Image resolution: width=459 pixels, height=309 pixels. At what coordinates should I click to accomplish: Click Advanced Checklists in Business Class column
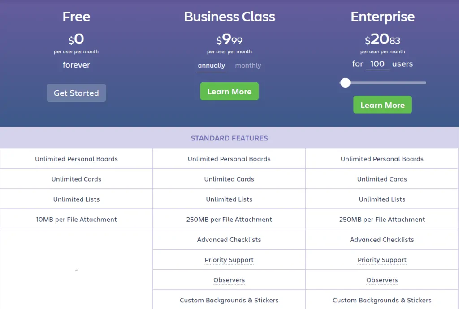pos(229,240)
